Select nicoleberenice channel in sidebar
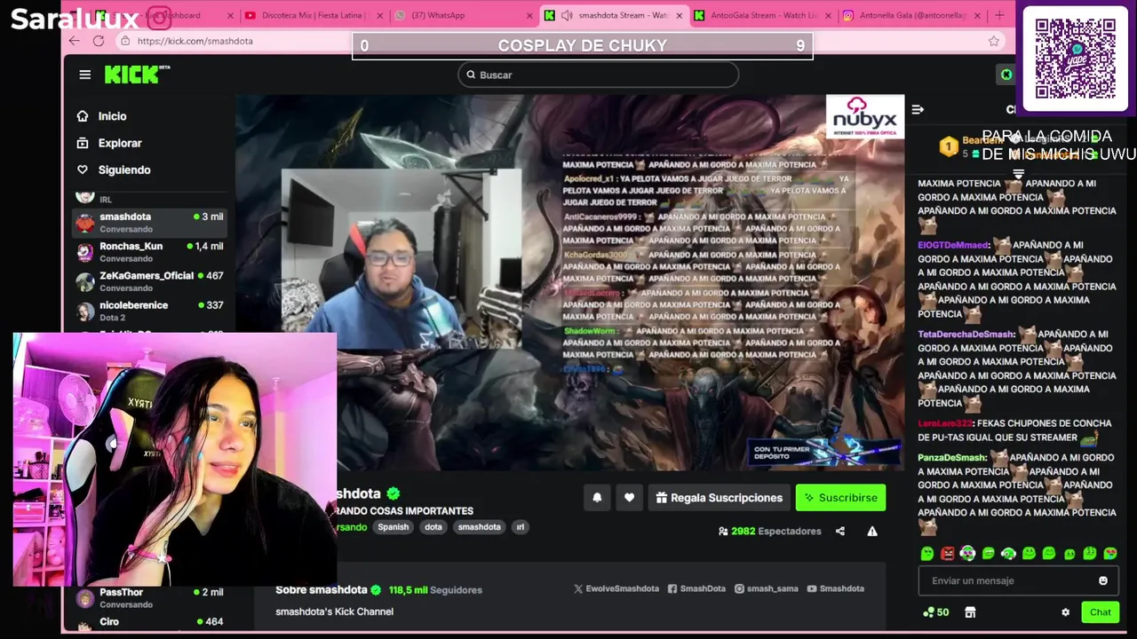Viewport: 1137px width, 639px height. [x=149, y=311]
